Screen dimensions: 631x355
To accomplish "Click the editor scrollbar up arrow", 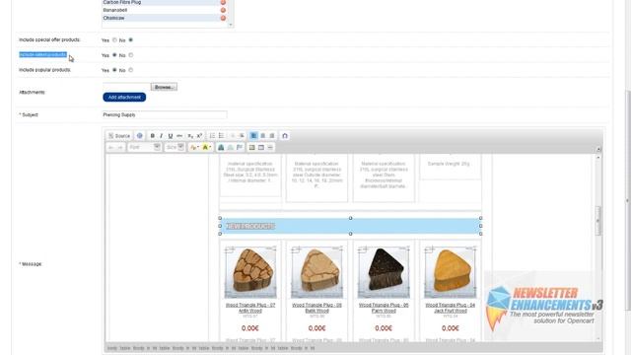I will click(598, 158).
